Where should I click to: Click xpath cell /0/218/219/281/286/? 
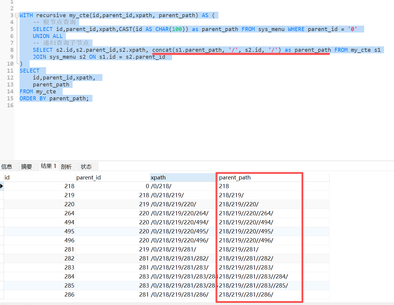coord(184,294)
